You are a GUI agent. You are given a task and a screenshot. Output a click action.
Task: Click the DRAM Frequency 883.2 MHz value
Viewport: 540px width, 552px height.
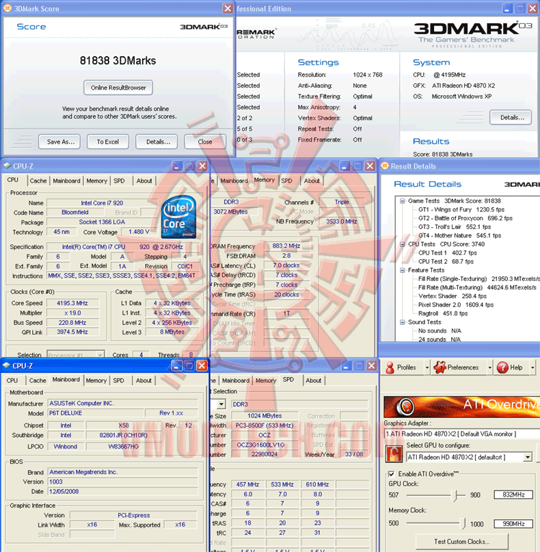tap(286, 246)
